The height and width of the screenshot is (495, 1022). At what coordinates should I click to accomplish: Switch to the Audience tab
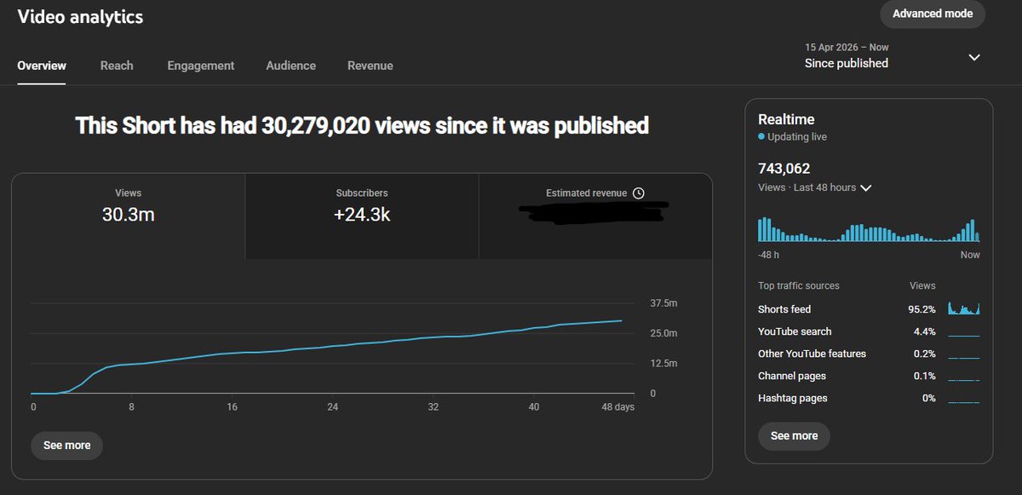[290, 66]
